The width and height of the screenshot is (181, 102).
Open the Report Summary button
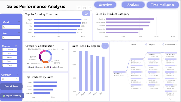[12, 96]
